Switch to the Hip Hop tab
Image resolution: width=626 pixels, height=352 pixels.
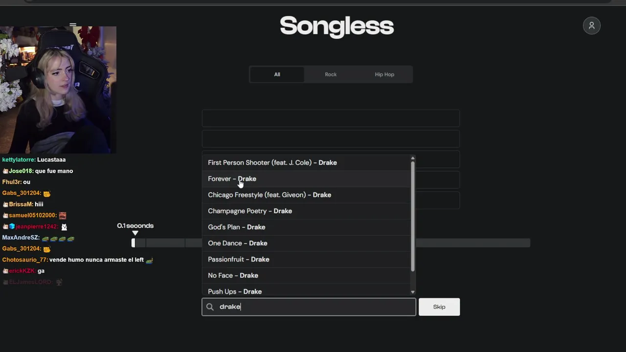[x=384, y=74]
